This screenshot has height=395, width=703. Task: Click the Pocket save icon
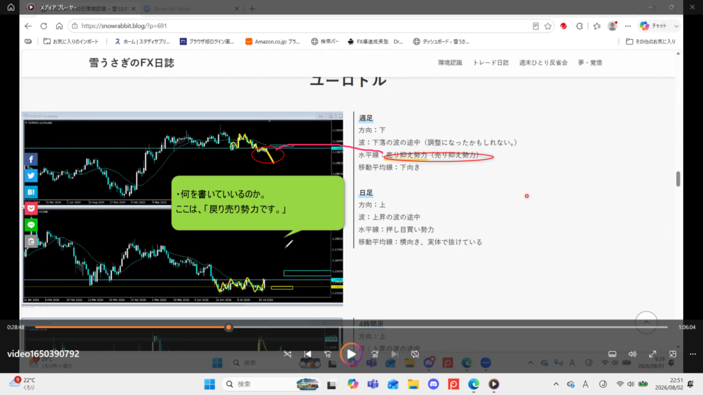(x=31, y=208)
